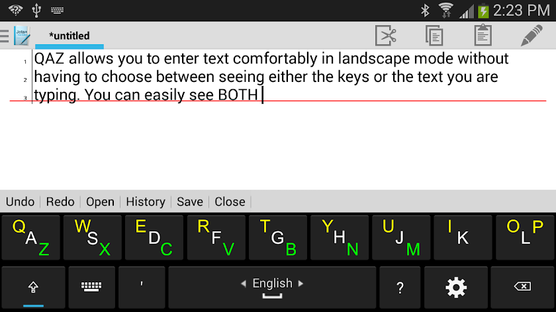Viewport: 556px width, 312px height.
Task: Tap Open in the bottom toolbar
Action: pyautogui.click(x=101, y=202)
